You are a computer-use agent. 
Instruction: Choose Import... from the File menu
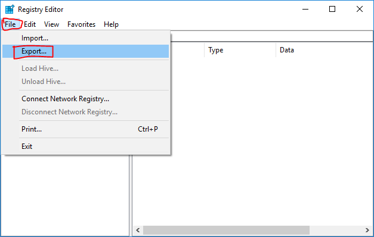click(86, 38)
